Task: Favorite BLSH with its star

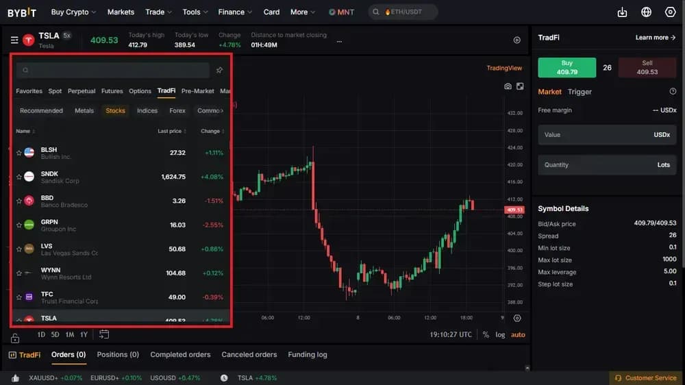Action: [x=18, y=153]
